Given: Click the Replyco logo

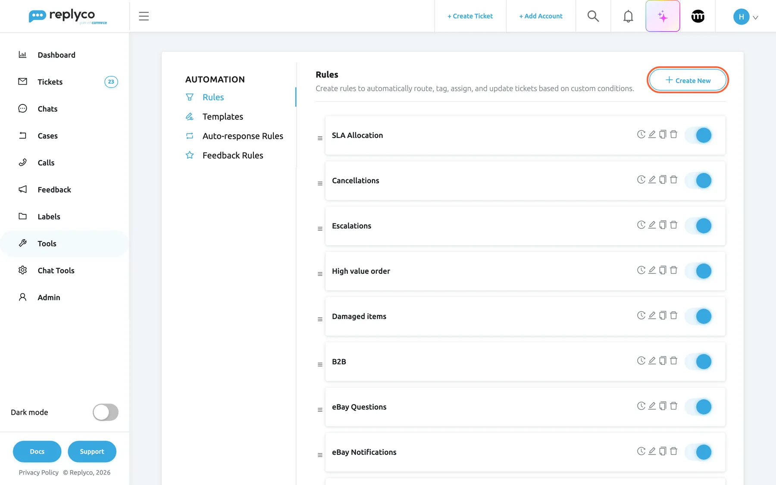Looking at the screenshot, I should point(68,16).
